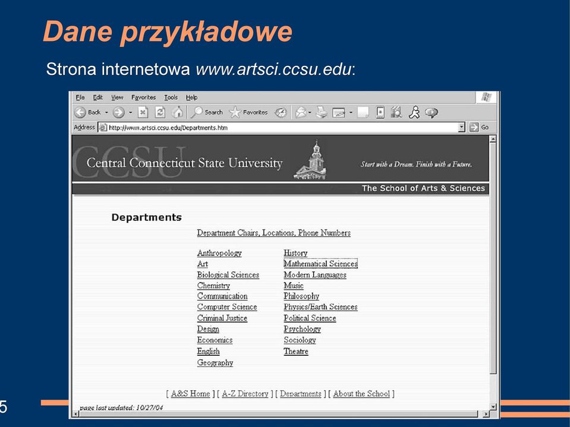Open the Sociology link

point(300,340)
